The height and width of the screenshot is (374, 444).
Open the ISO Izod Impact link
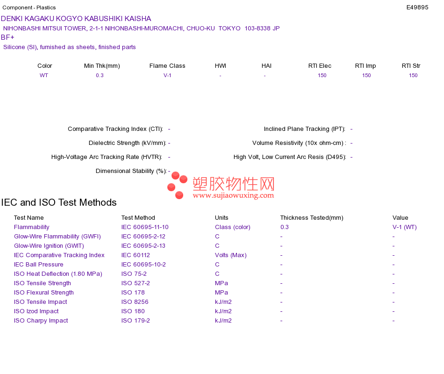click(x=36, y=311)
